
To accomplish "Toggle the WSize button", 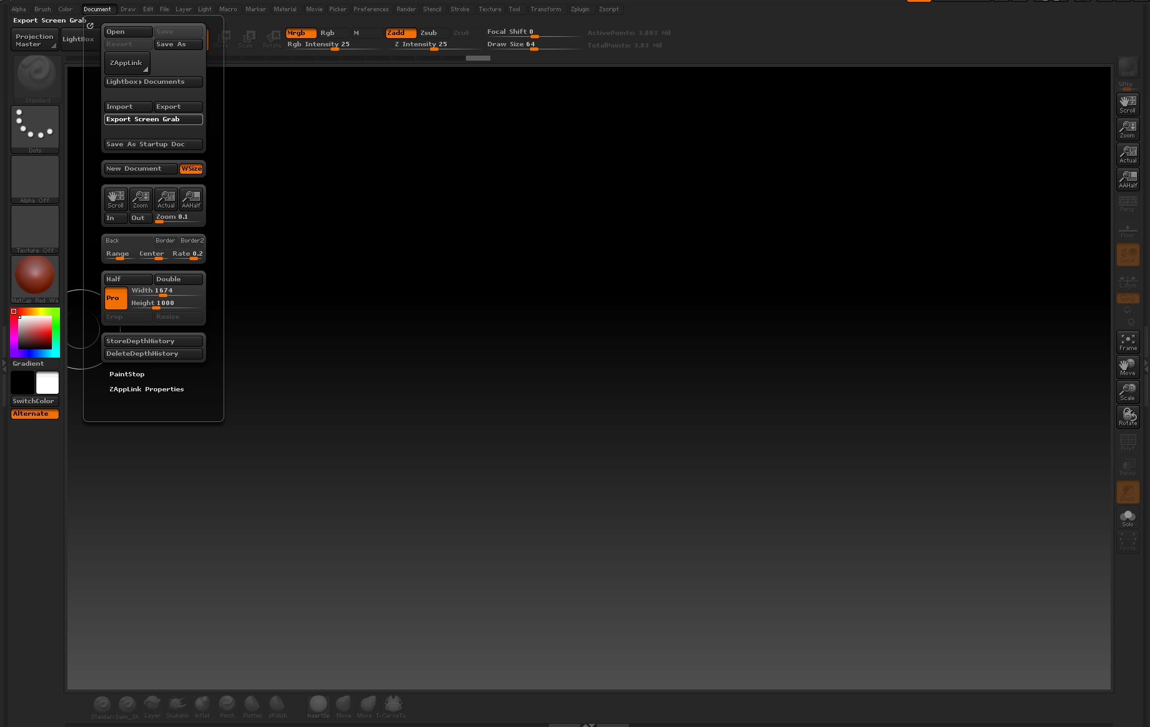I will click(x=192, y=169).
